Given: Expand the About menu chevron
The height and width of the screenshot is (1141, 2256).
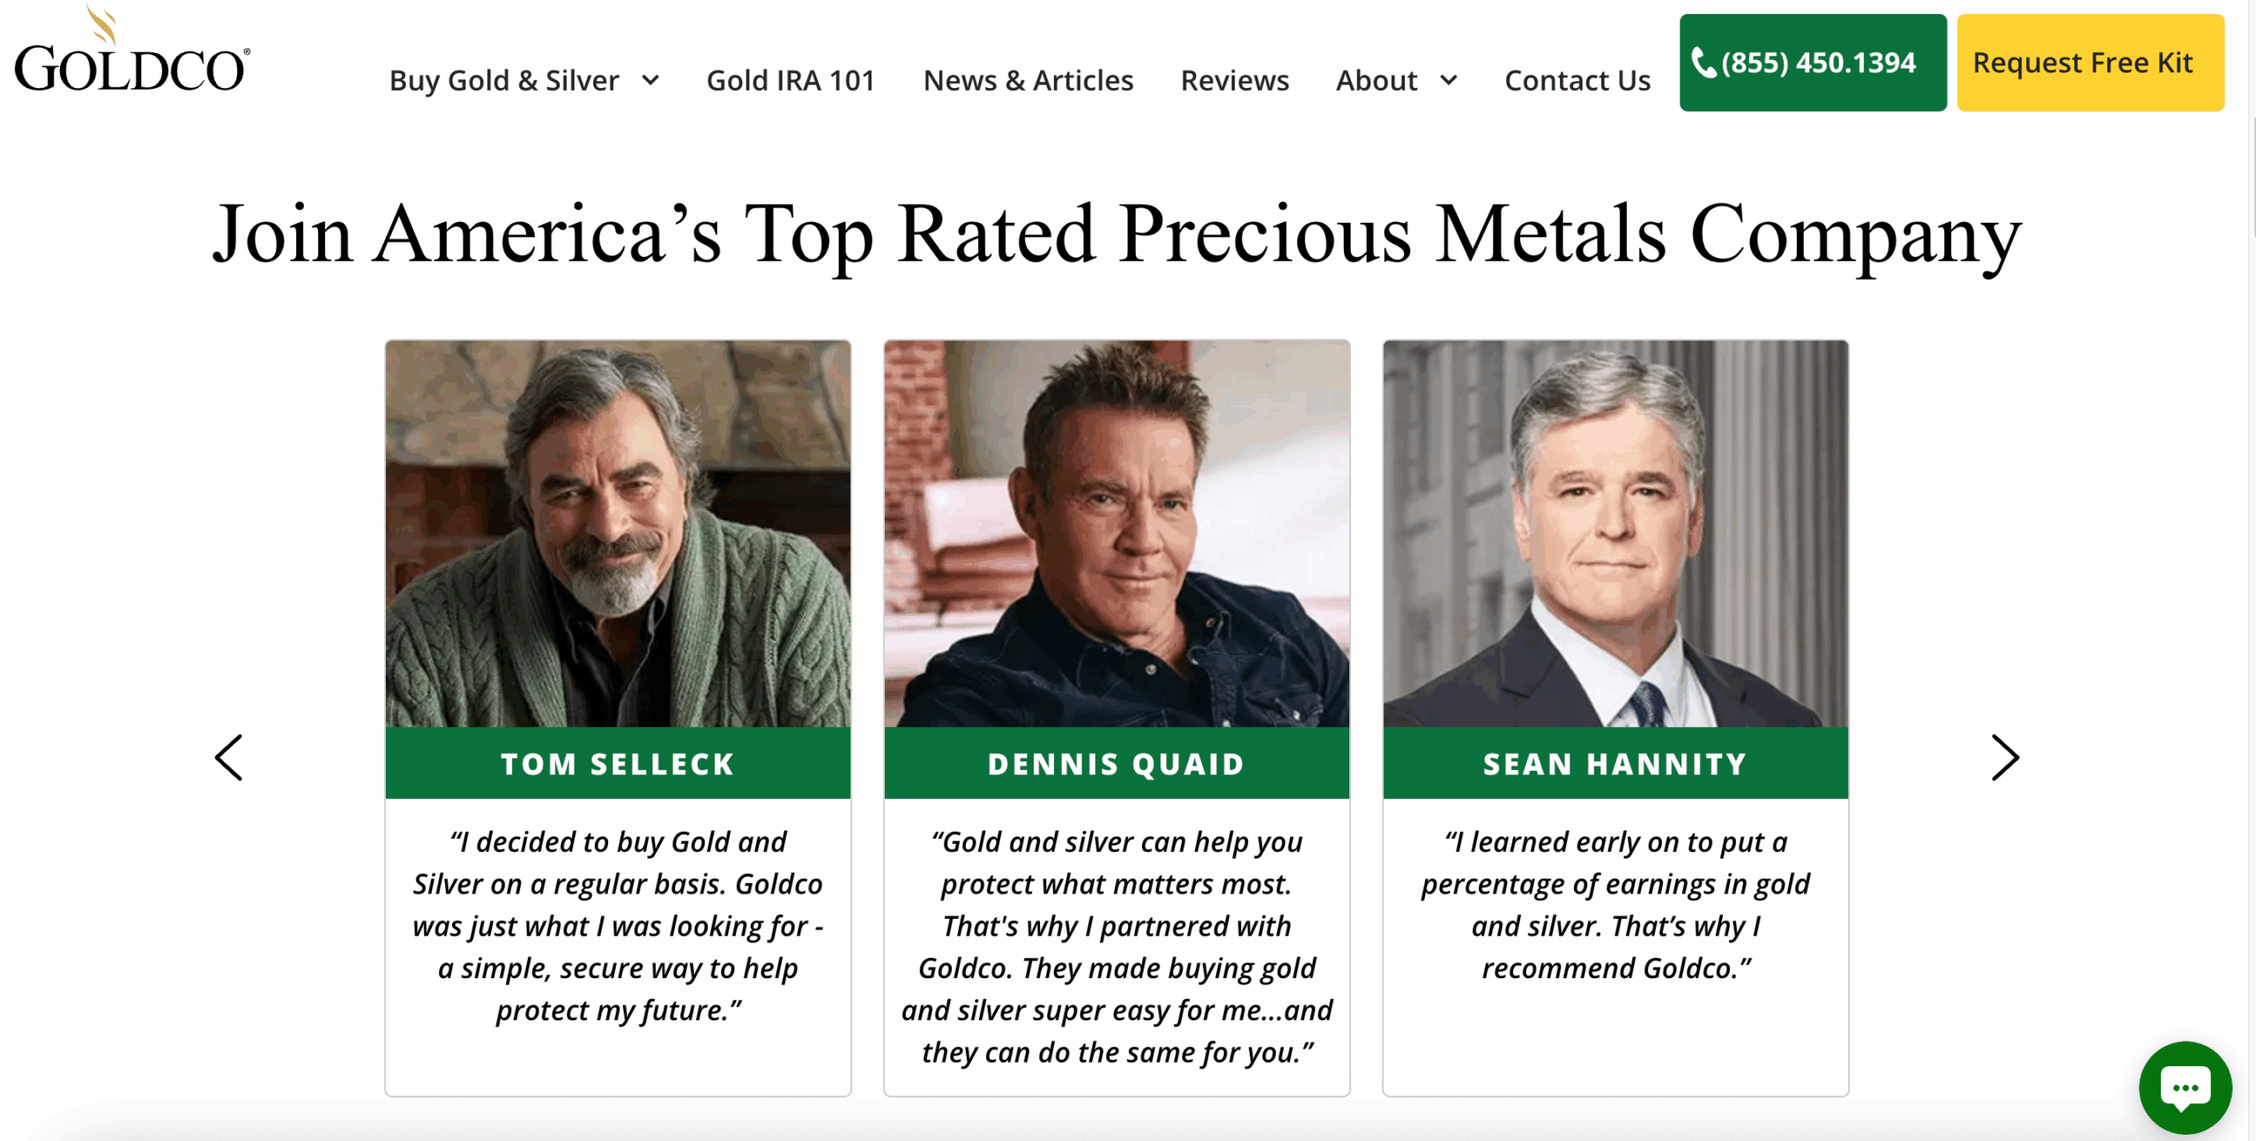Looking at the screenshot, I should 1449,81.
